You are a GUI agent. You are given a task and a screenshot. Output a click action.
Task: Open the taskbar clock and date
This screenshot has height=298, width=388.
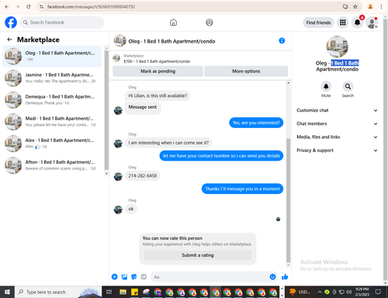click(x=362, y=292)
